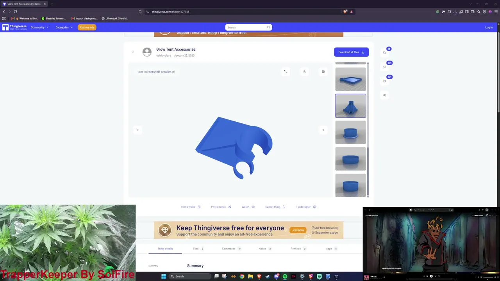Viewport: 500px width, 281px height.
Task: Open Discord from the taskbar
Action: click(276, 276)
